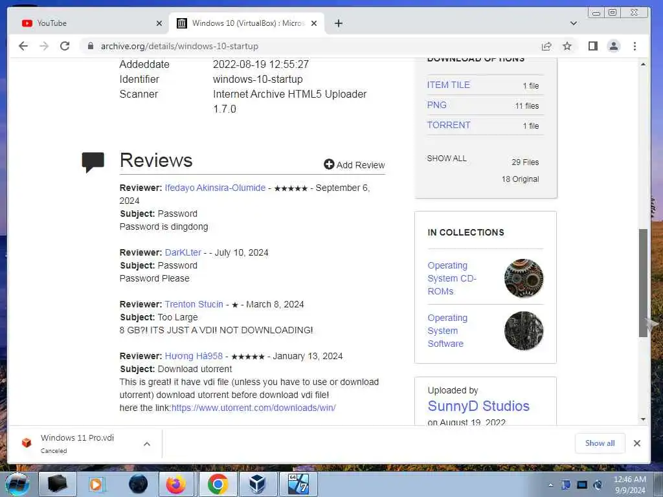Click the Operating System Software thumbnail
This screenshot has height=497, width=663.
point(523,331)
